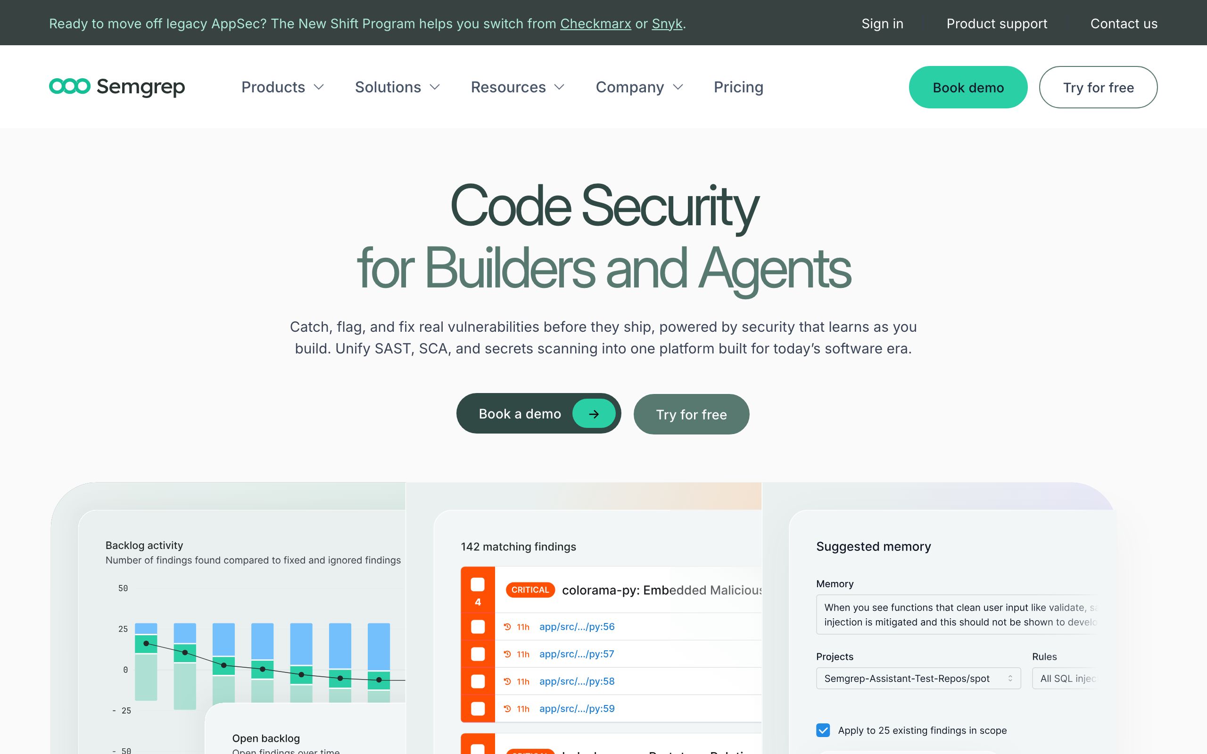The image size is (1207, 754).
Task: Click the Suggested memory heading
Action: pyautogui.click(x=873, y=547)
